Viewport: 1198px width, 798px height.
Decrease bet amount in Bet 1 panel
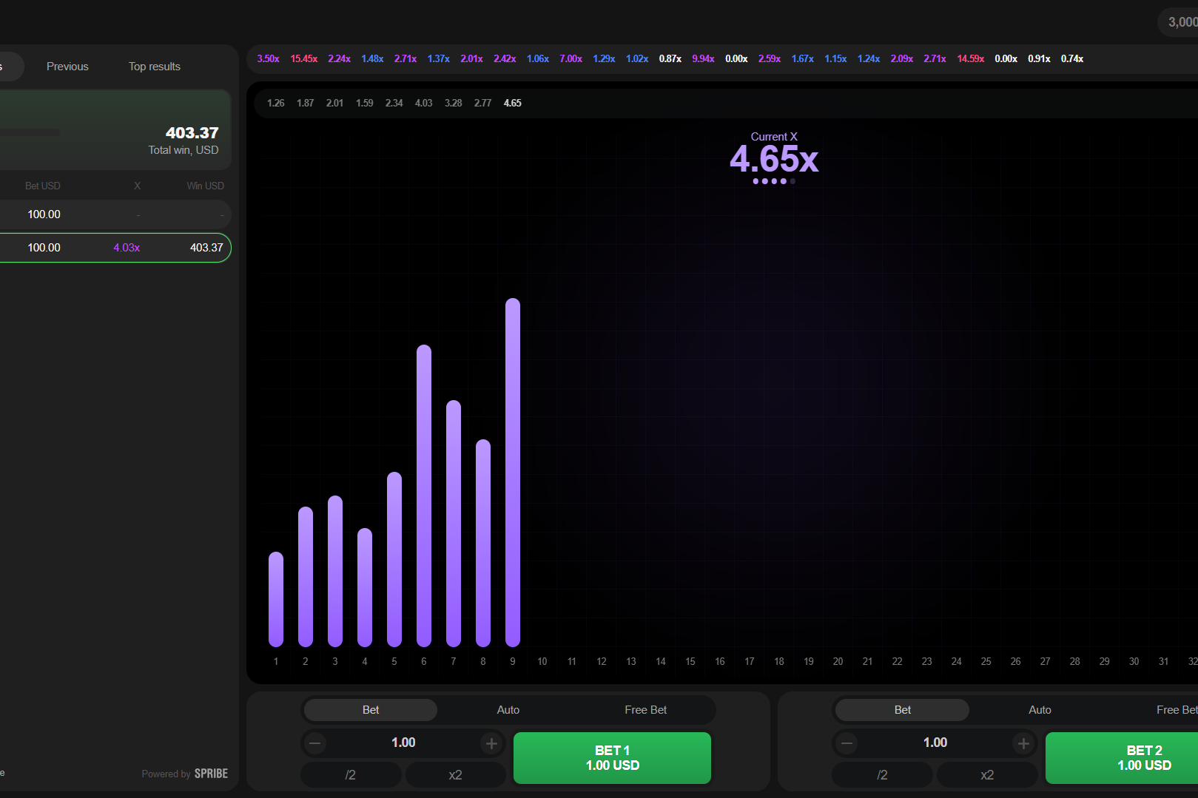[x=315, y=743]
